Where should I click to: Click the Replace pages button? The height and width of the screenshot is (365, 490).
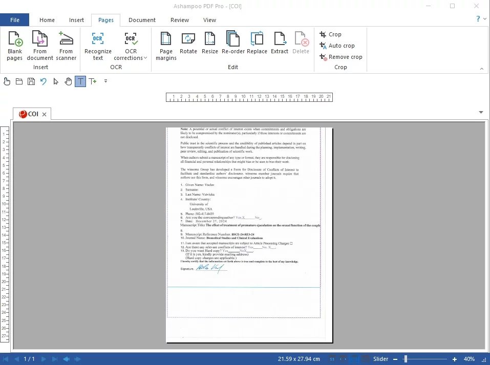point(257,43)
